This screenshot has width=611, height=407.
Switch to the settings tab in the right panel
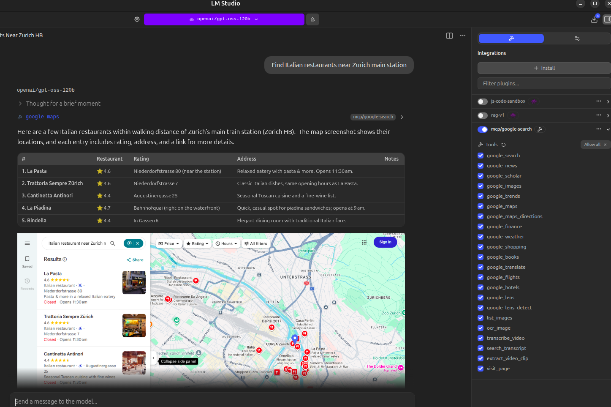577,38
